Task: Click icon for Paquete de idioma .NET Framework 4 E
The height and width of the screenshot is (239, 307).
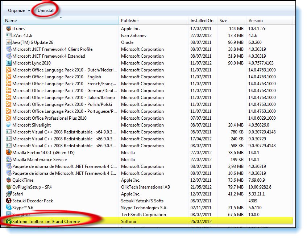Action: click(9, 173)
